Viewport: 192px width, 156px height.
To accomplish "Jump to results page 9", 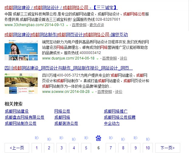I will click(135, 148).
